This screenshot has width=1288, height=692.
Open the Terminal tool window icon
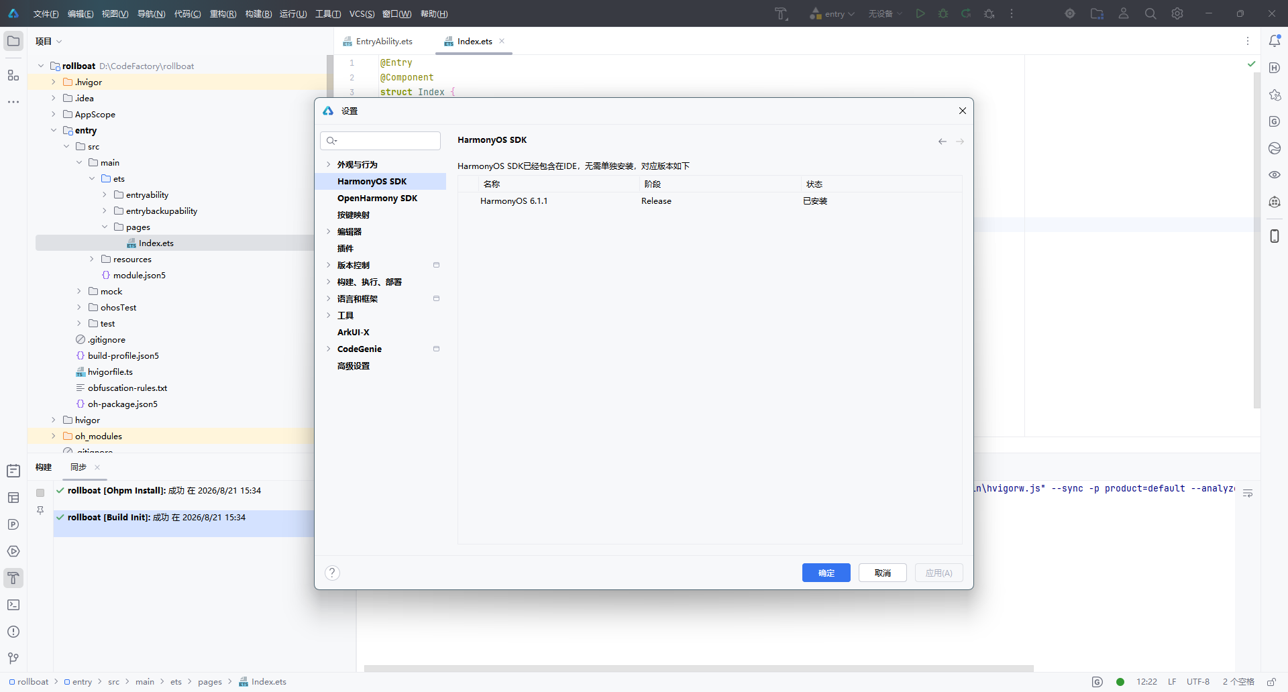(13, 605)
